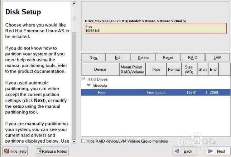Viewport: 231px width, 157px height.
Task: Open the RAID dialog button
Action: point(193,57)
